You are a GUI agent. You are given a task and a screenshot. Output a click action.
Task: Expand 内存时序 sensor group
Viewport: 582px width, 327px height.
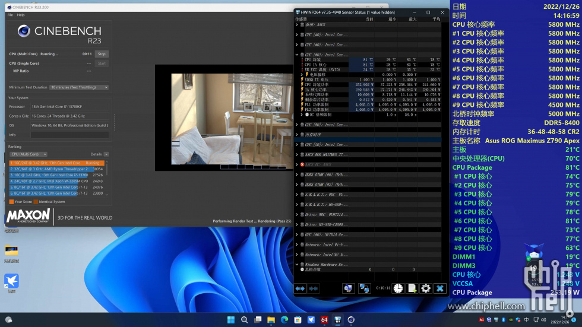tap(297, 135)
